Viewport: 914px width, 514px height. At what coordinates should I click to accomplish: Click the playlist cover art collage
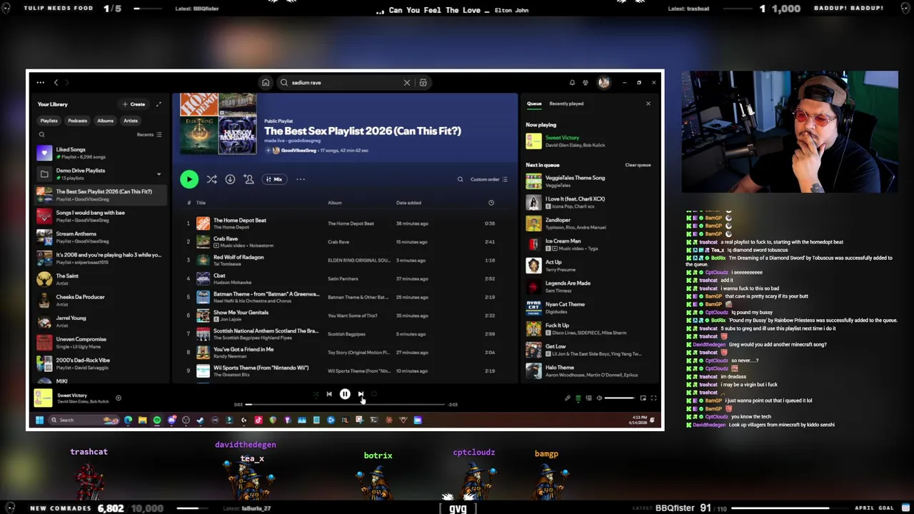click(x=218, y=124)
